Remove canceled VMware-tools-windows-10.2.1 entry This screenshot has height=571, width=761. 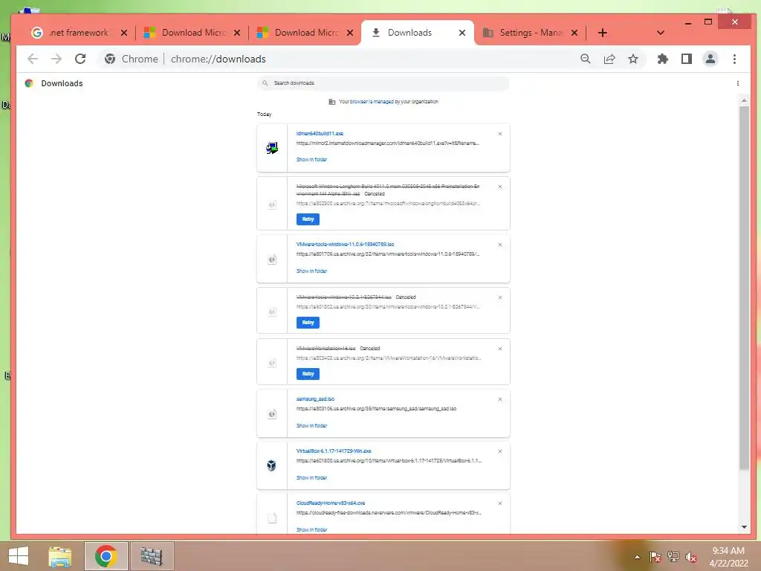(500, 297)
